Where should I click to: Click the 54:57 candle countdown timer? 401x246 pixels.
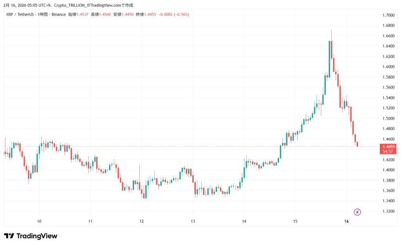point(388,151)
